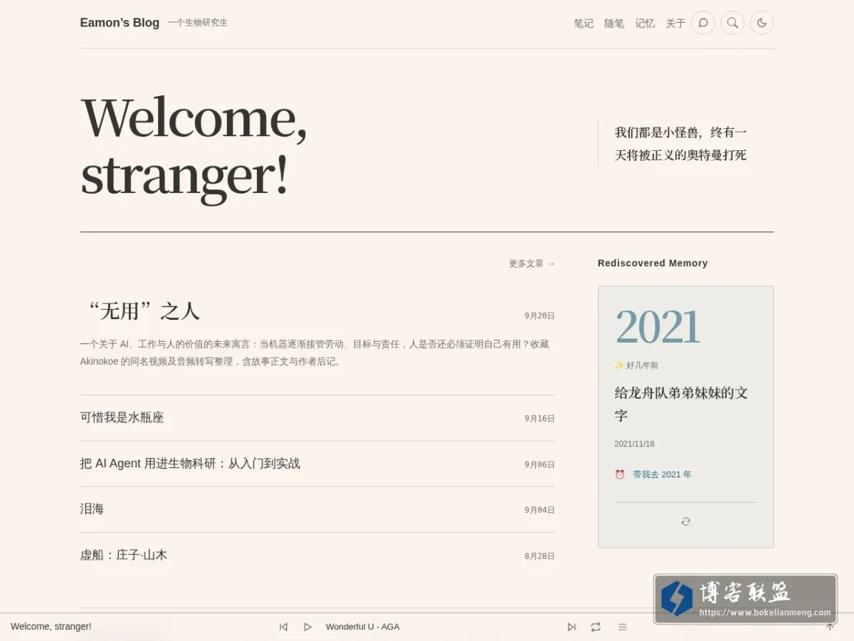Image resolution: width=854 pixels, height=641 pixels.
Task: Open article 可惜我是水瓶座
Action: coord(122,417)
